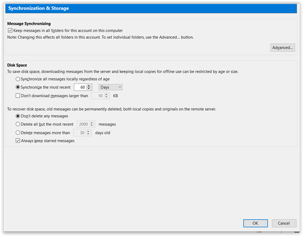Open the Days unit dropdown
The width and height of the screenshot is (303, 236).
(110, 87)
